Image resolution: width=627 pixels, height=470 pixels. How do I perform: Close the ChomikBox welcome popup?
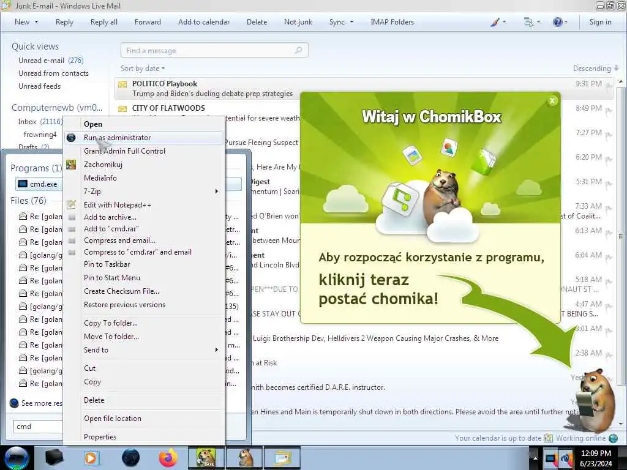[x=552, y=100]
